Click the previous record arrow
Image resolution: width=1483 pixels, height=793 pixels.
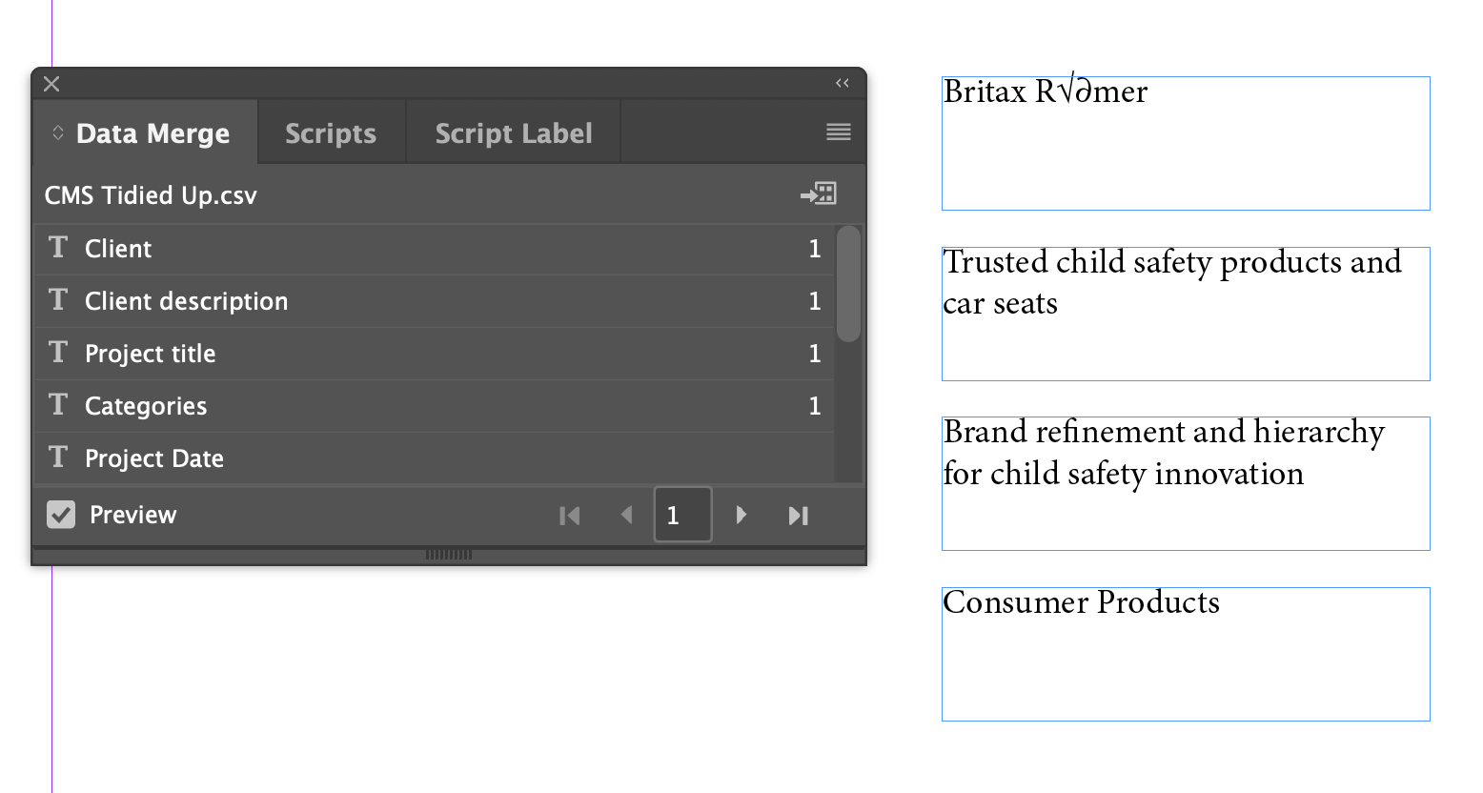click(x=627, y=515)
